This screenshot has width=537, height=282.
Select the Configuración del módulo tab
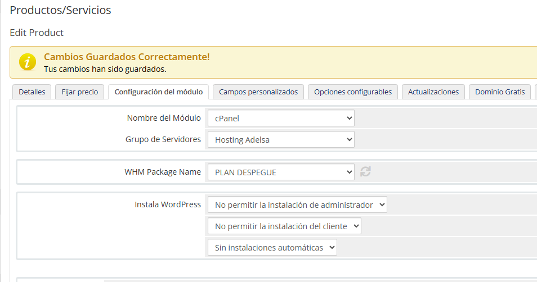click(x=158, y=92)
